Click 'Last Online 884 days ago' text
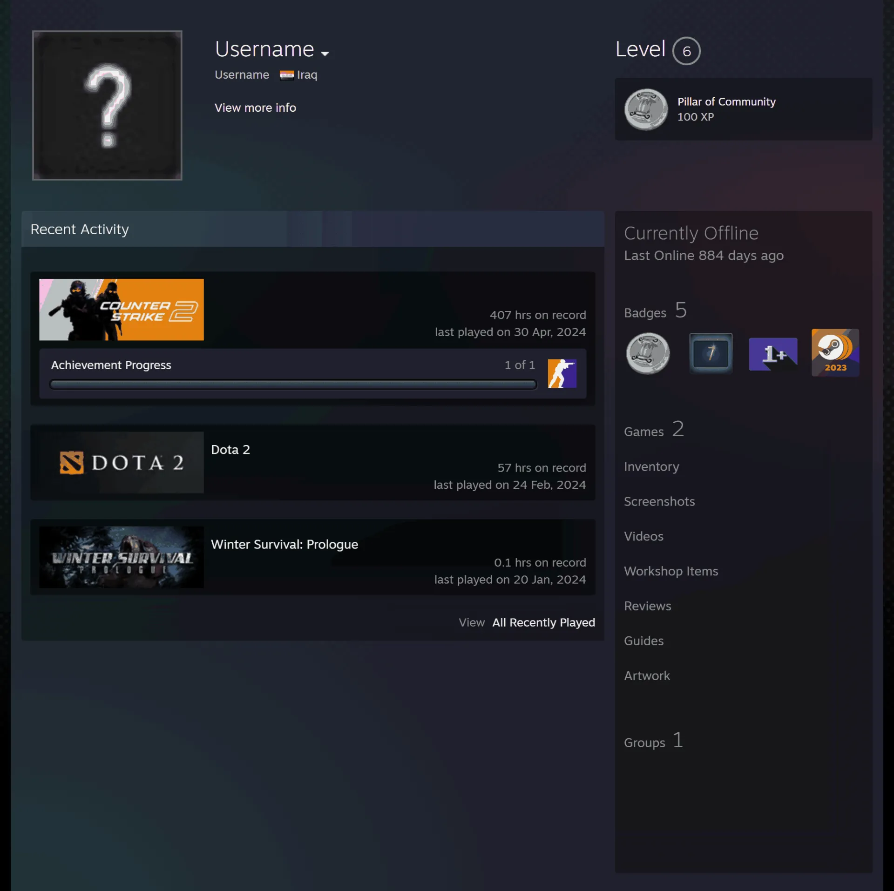 pyautogui.click(x=704, y=256)
